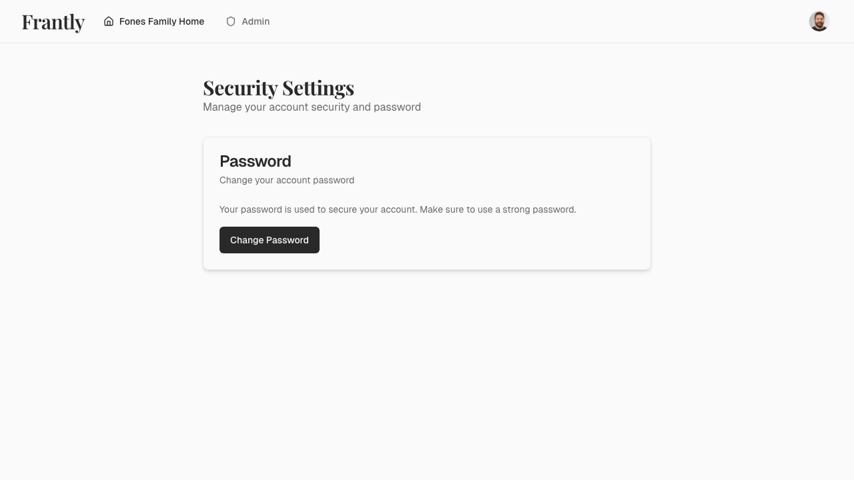
Task: Click the Password settings card
Action: tap(427, 203)
